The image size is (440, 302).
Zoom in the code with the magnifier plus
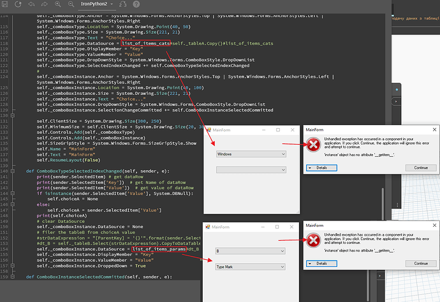pyautogui.click(x=58, y=4)
